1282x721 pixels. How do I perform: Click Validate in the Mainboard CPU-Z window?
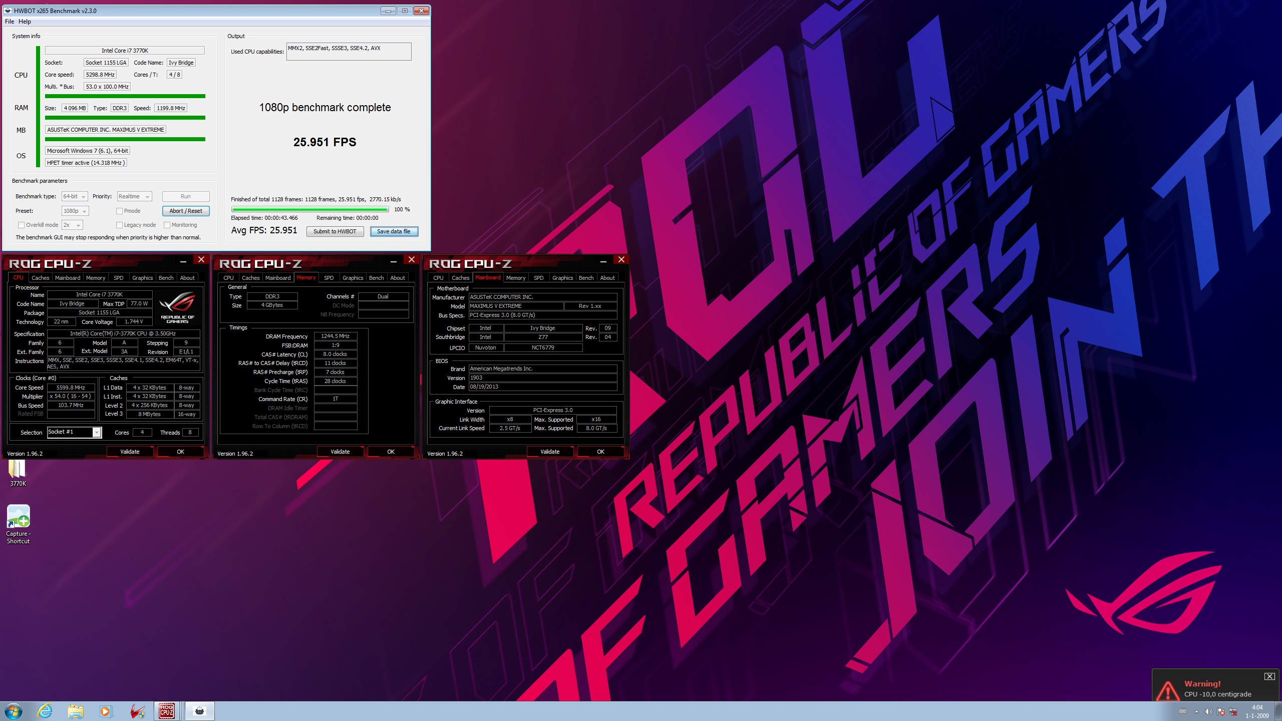click(x=550, y=452)
